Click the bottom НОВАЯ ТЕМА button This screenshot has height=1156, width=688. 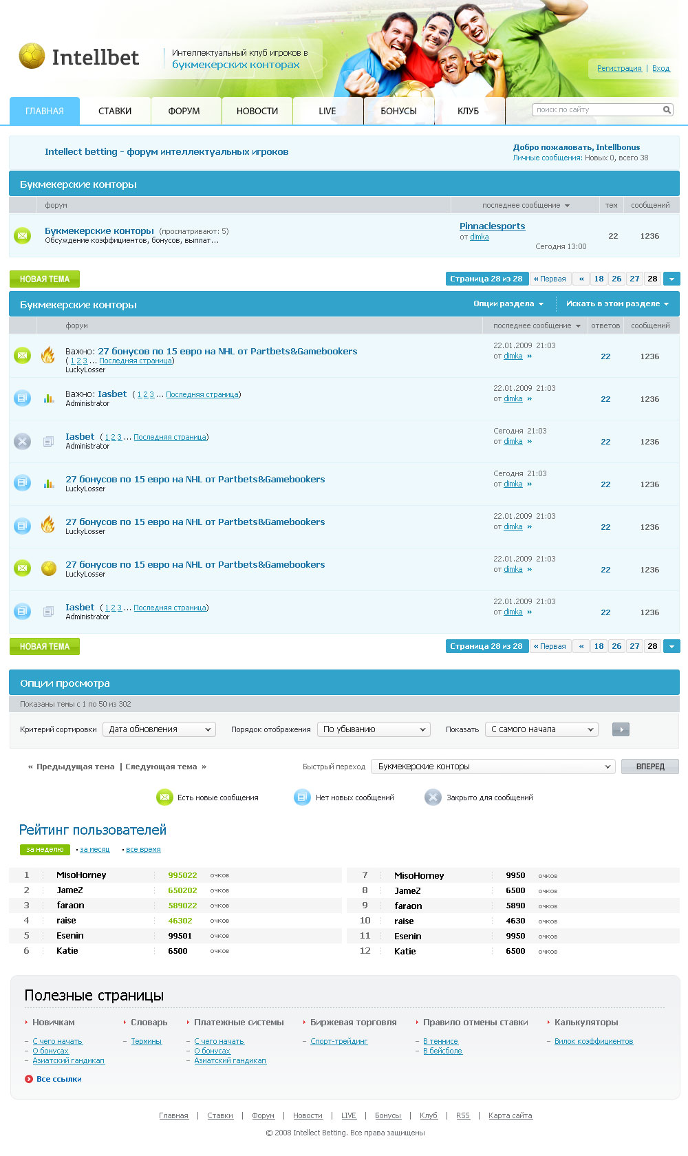pos(45,646)
